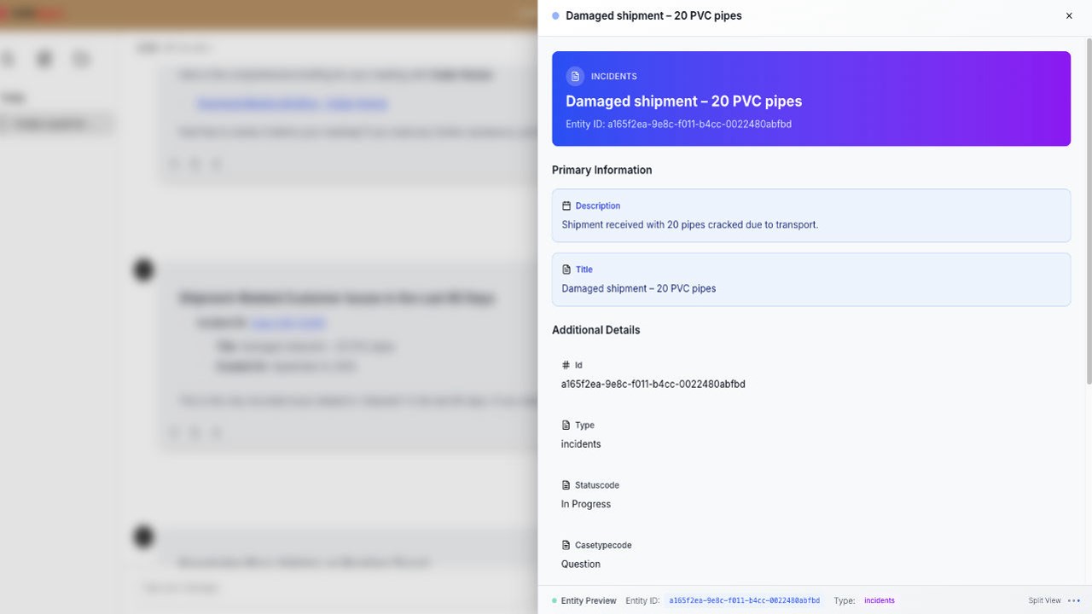Viewport: 1092px width, 614px height.
Task: Click the Entity ID text in banner
Action: point(678,125)
